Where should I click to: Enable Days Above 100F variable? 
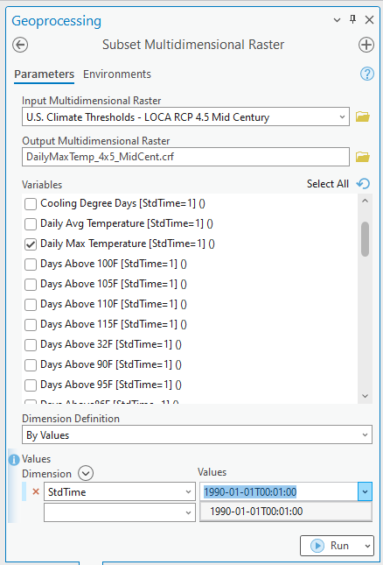(x=31, y=265)
